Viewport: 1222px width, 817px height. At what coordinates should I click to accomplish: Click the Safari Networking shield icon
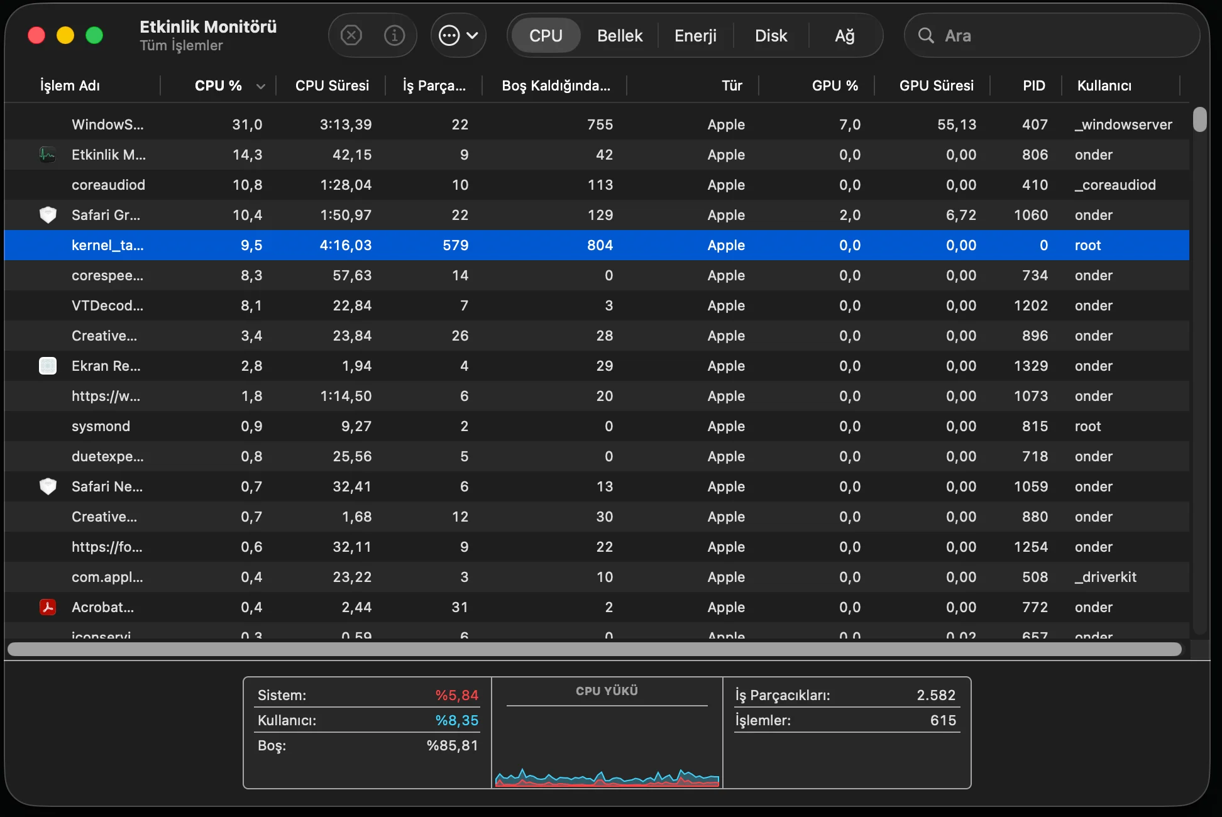click(48, 486)
